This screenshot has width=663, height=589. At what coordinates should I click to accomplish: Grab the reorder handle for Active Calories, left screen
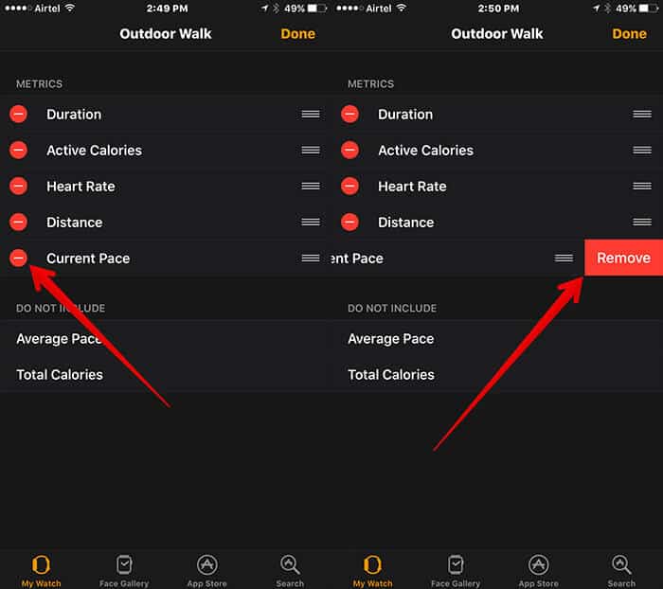click(311, 151)
